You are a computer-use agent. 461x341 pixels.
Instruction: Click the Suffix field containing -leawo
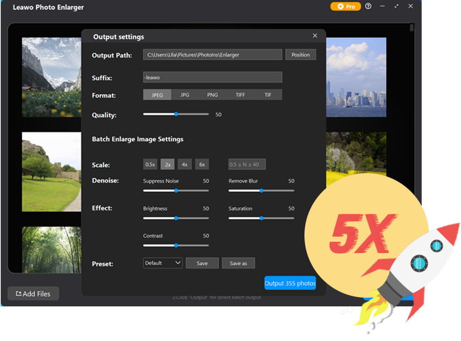coord(213,77)
